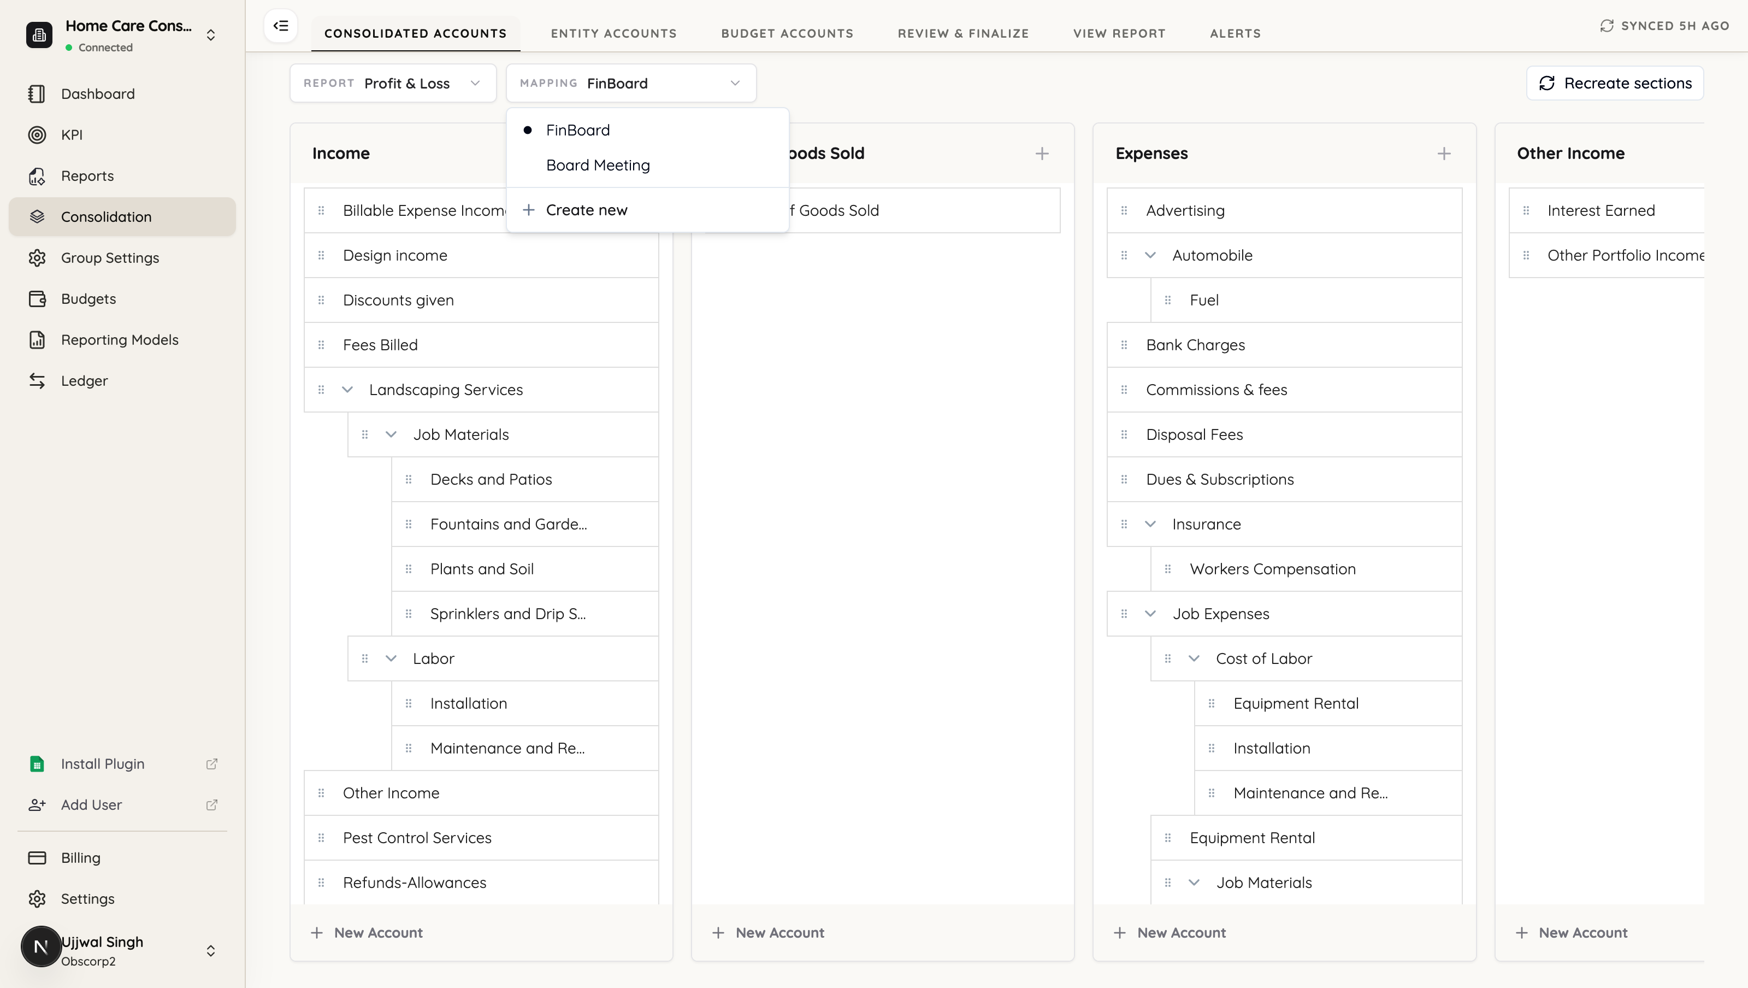The height and width of the screenshot is (988, 1748).
Task: Click external link icon next to Install Plugin
Action: click(212, 764)
